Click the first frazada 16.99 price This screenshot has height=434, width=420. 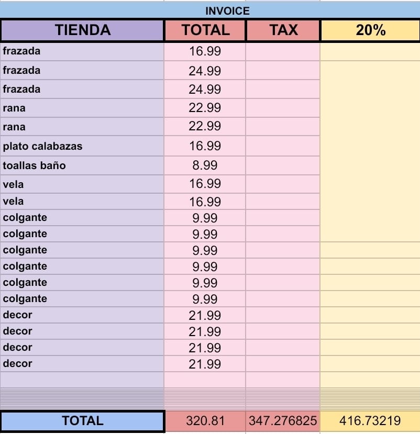pos(205,51)
